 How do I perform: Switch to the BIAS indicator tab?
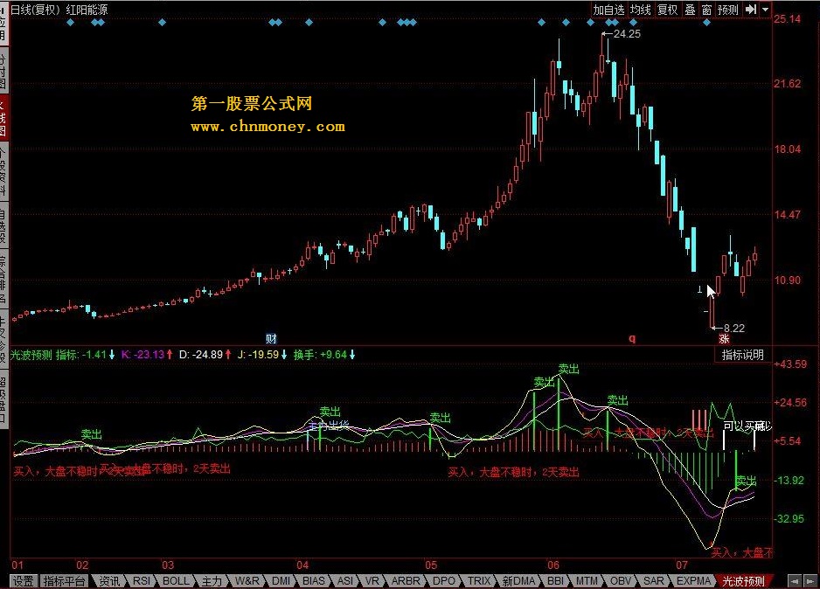click(314, 581)
